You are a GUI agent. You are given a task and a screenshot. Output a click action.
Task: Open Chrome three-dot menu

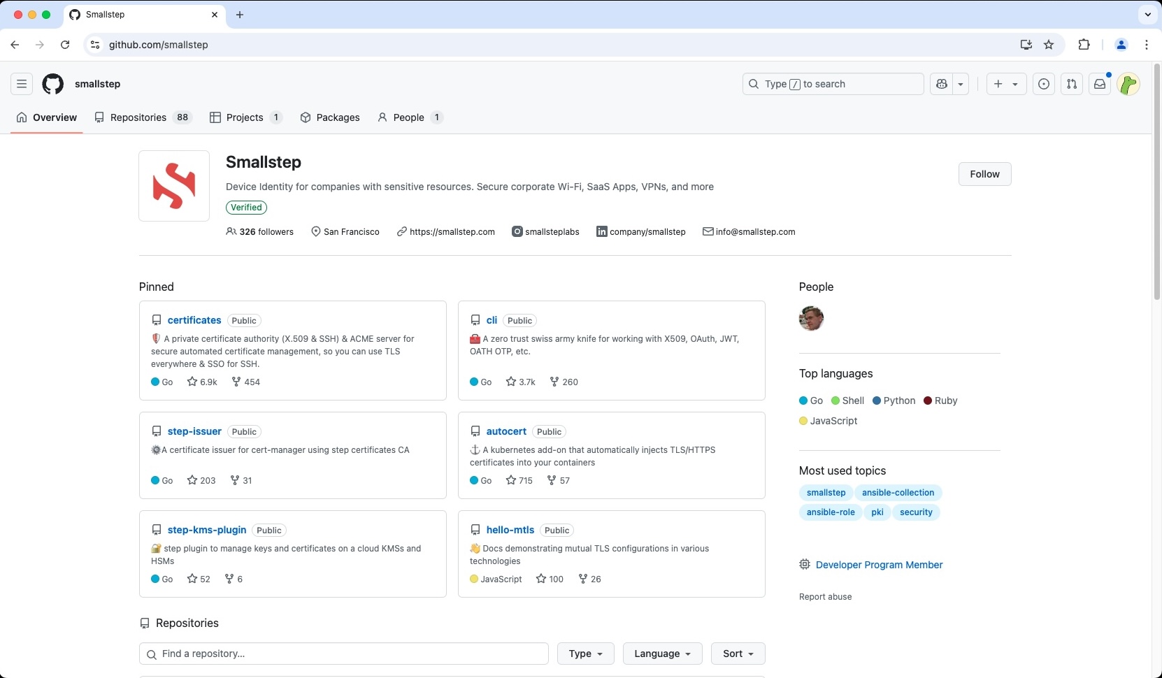point(1147,45)
